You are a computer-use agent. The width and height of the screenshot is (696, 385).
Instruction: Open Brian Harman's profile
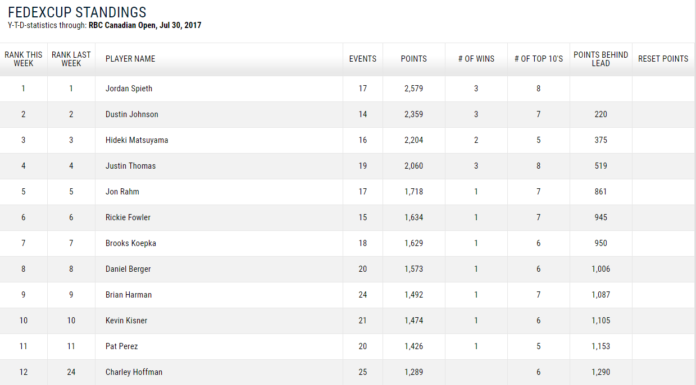click(x=128, y=295)
